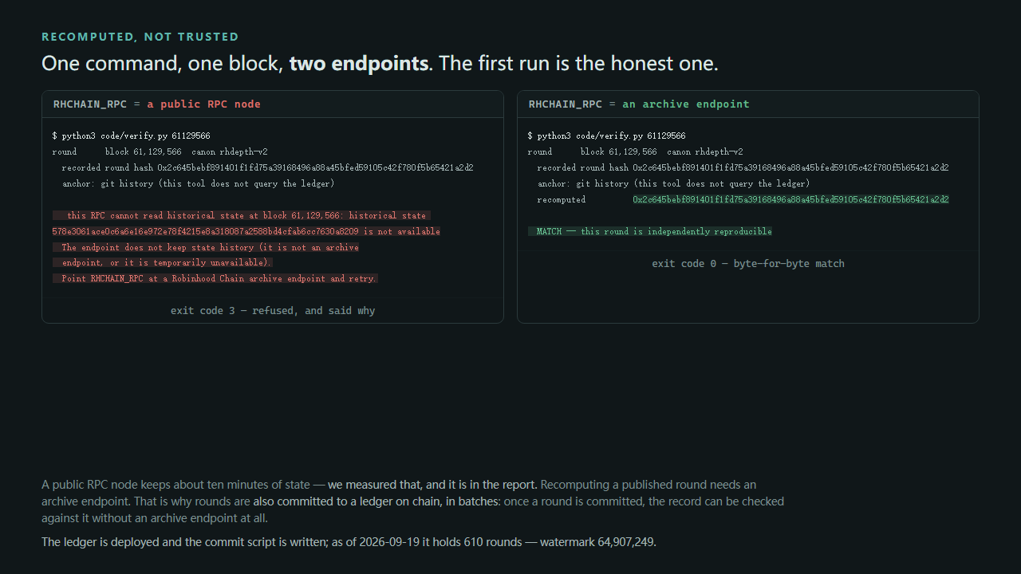This screenshot has width=1021, height=574.
Task: Click the right terminal's python3 verify.py command
Action: 606,136
